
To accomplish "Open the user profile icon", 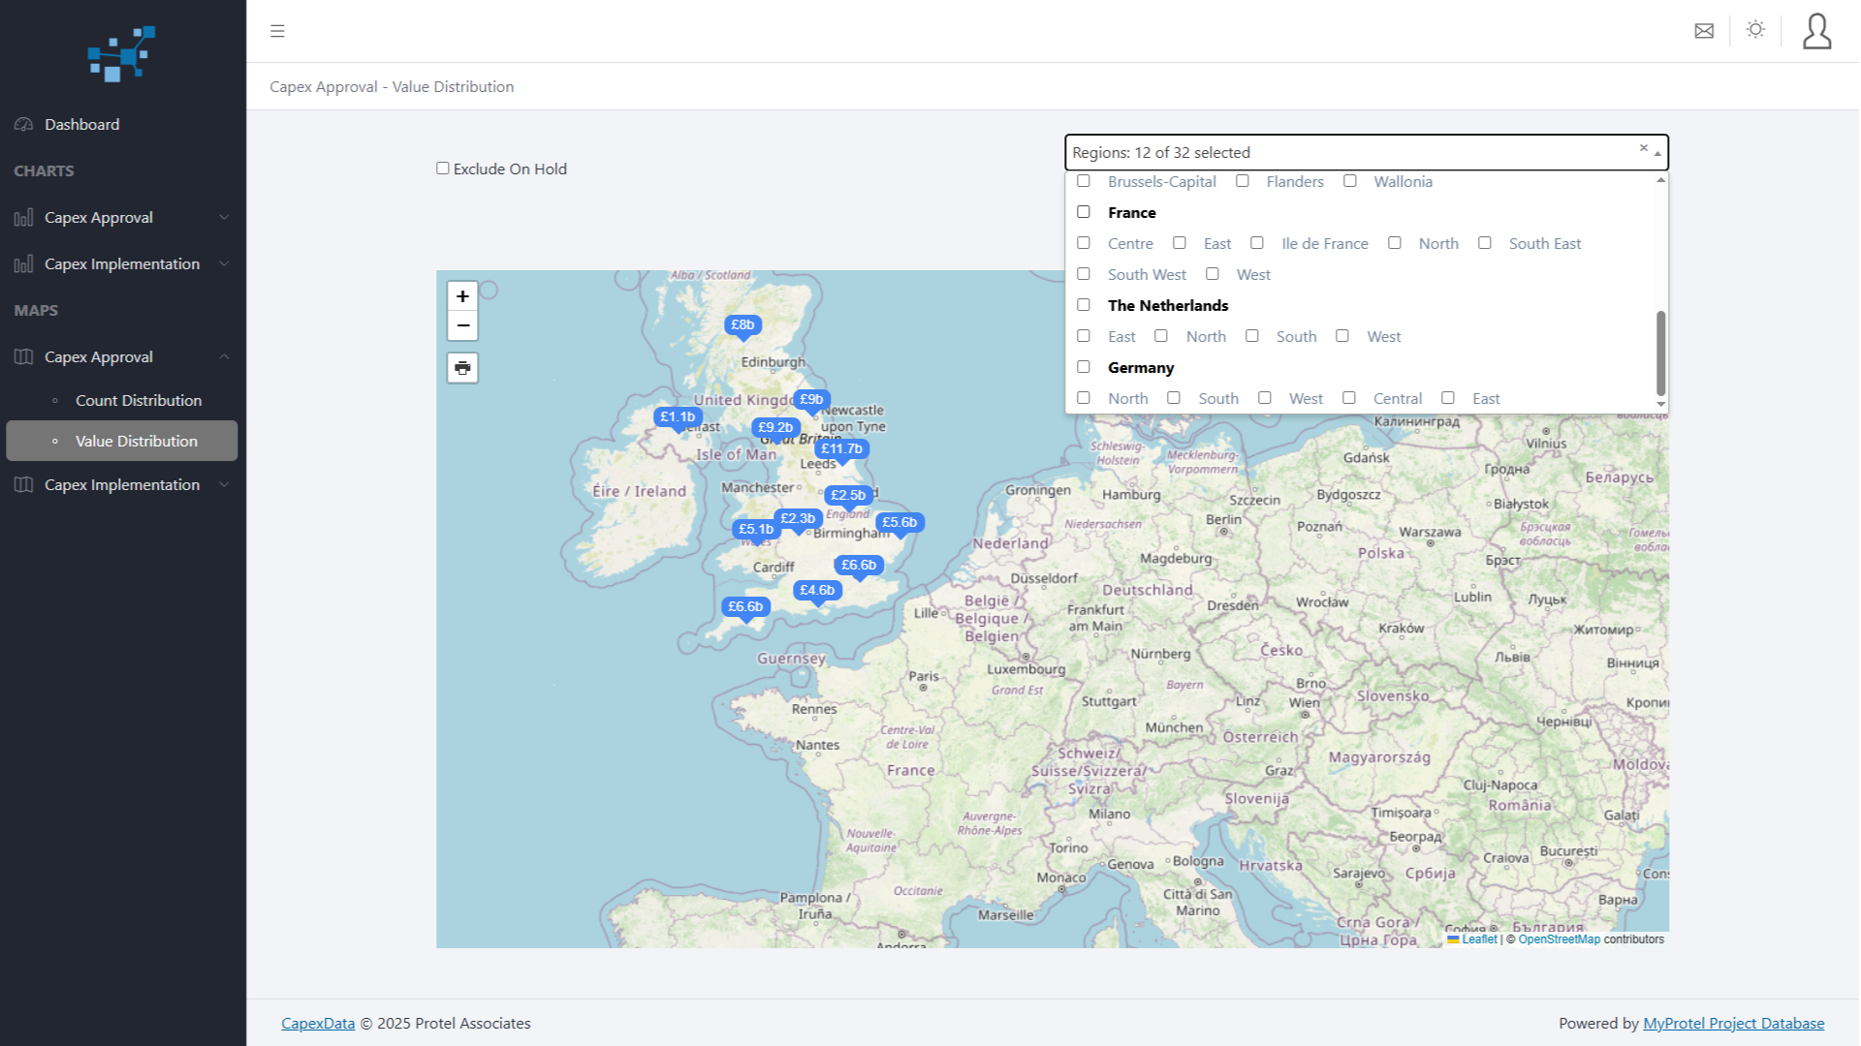I will coord(1816,31).
